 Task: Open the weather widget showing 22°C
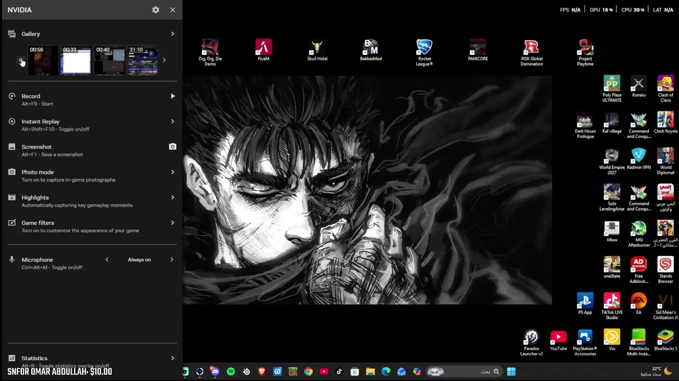pos(657,371)
